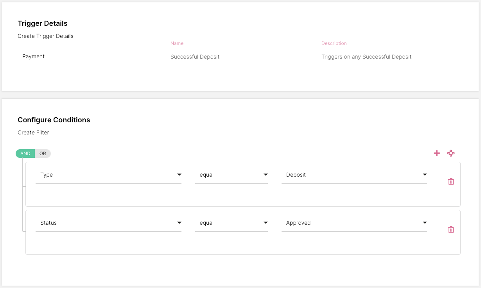Expand the Approved value dropdown
The image size is (481, 288).
(352, 223)
